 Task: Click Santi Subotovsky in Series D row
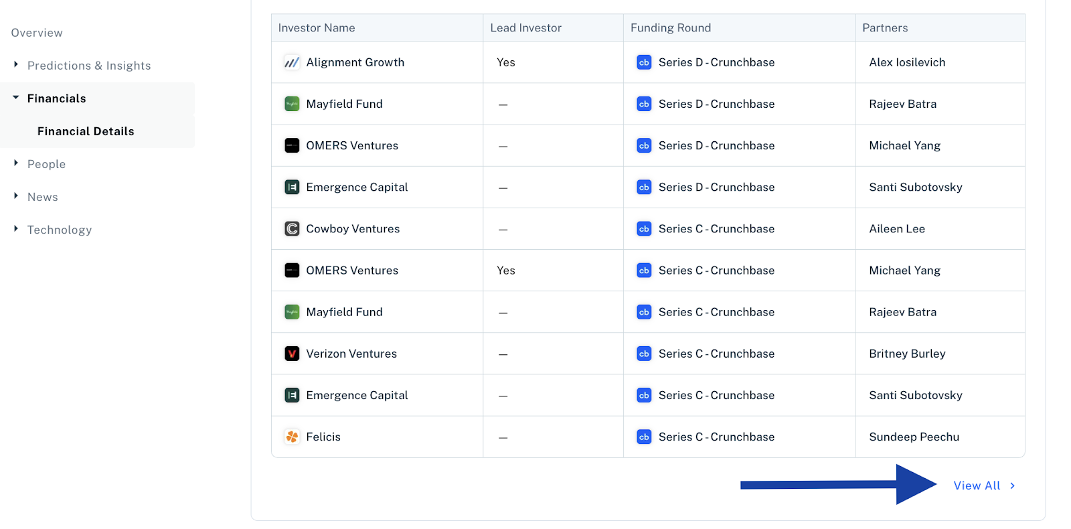tap(915, 187)
